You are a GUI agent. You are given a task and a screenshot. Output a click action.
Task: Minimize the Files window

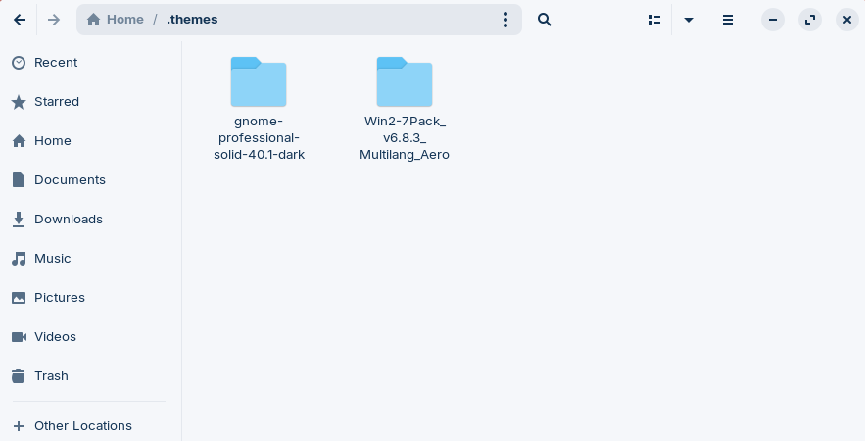(773, 20)
